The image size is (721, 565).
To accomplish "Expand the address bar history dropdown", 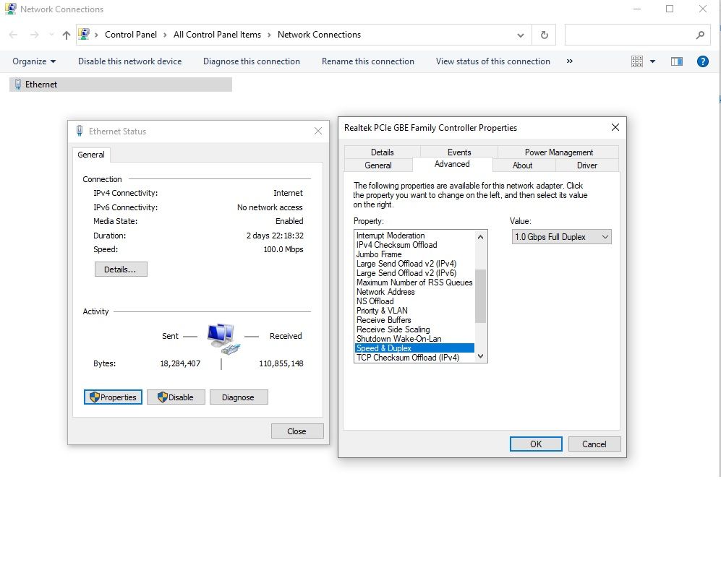I will (521, 35).
